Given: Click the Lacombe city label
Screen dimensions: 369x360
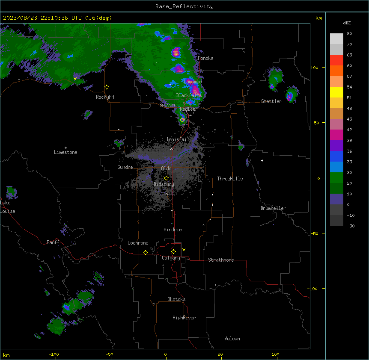Looking at the screenshot, I should (193, 82).
